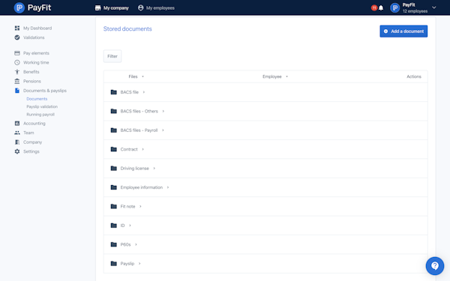Viewport: 450px width, 281px height.
Task: Click the Pensions bank icon
Action: 17,81
